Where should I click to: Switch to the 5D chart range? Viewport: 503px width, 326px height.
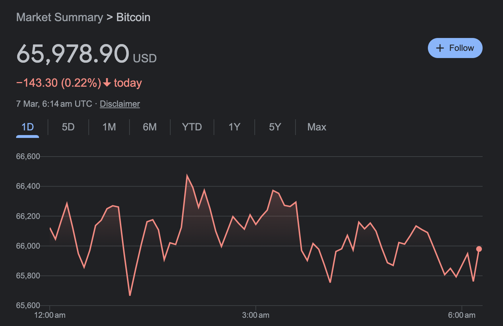[68, 127]
